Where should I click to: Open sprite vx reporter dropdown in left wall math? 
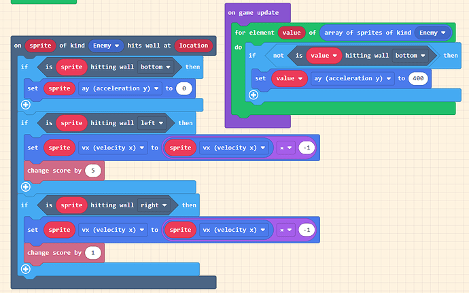tap(234, 148)
